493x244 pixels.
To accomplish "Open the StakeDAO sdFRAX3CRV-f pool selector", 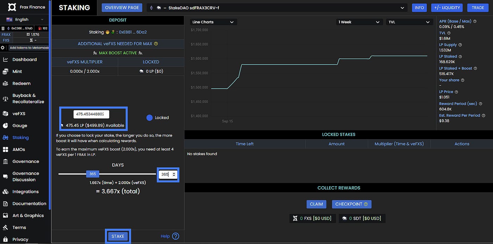I will click(277, 8).
